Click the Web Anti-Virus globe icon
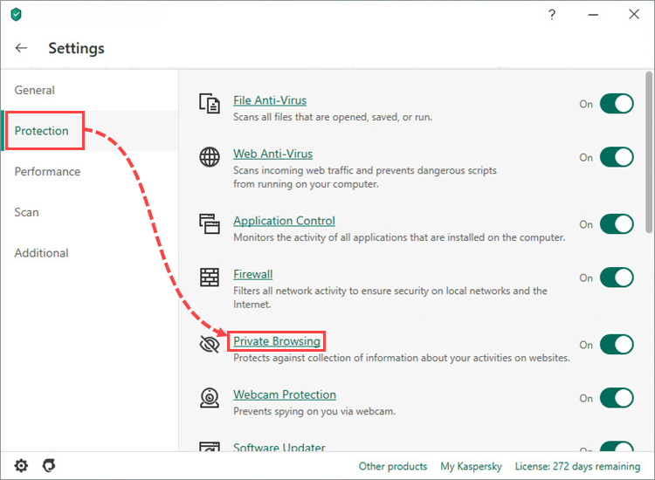This screenshot has width=655, height=480. [x=210, y=157]
